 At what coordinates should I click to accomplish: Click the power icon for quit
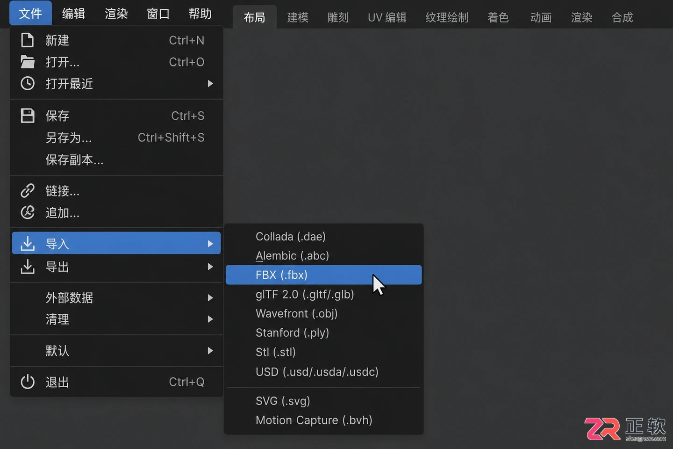[x=28, y=382]
